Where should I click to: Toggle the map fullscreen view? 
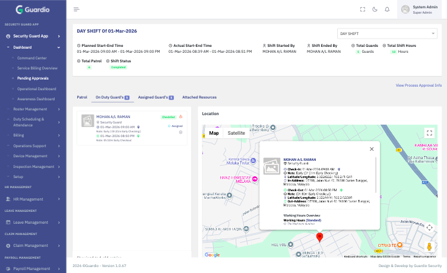click(x=429, y=133)
